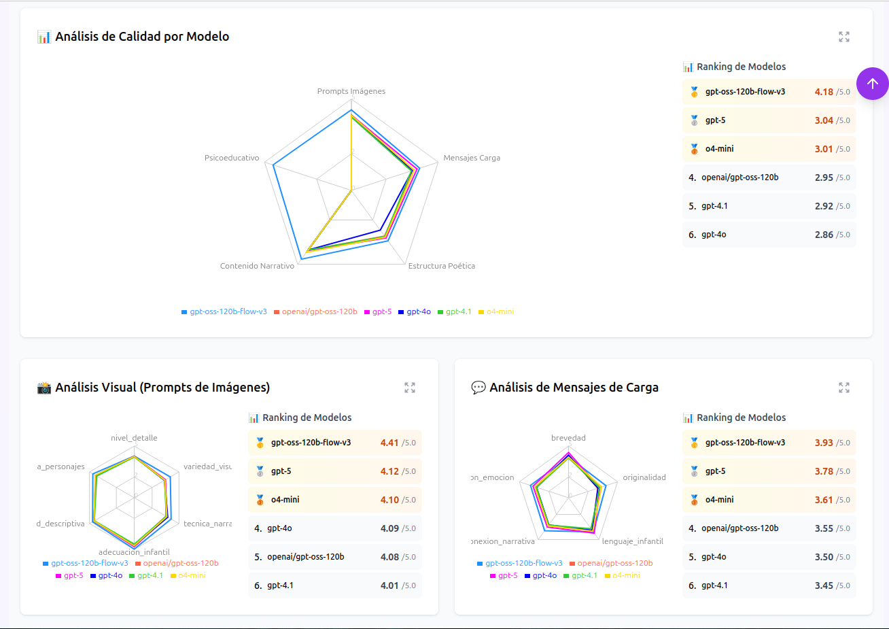The height and width of the screenshot is (629, 889).
Task: Click the gold medal icon in the quality ranking
Action: click(x=694, y=92)
